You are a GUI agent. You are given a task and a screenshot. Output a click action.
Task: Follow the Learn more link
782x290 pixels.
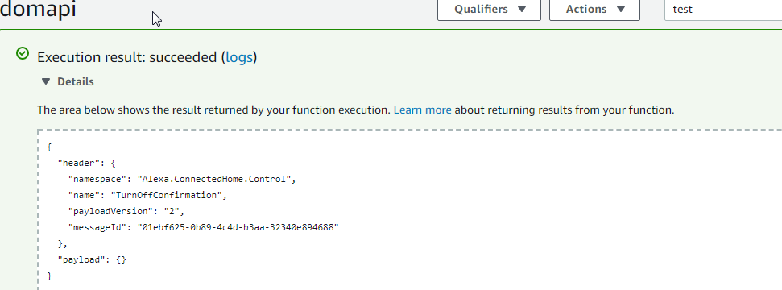423,110
